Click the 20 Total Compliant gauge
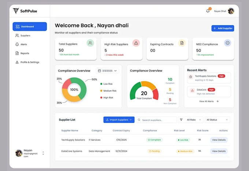Screen dimensions: 249x171 click(x=144, y=91)
